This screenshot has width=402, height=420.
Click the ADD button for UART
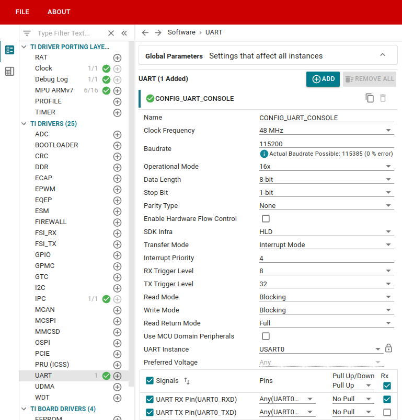tap(323, 79)
